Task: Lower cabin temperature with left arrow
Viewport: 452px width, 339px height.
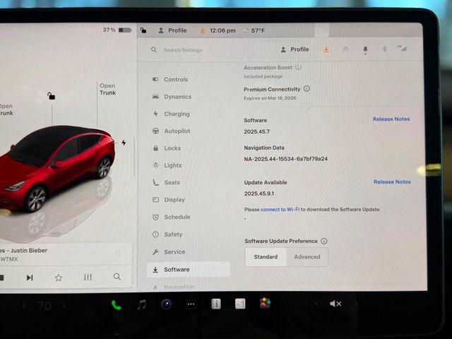Action: coord(25,306)
